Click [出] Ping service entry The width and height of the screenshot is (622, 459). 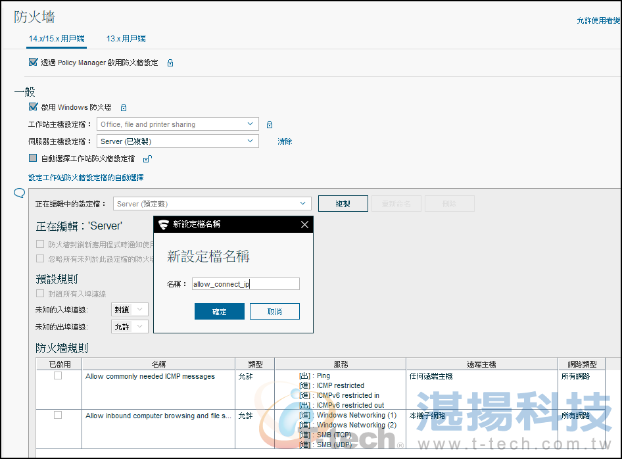[314, 375]
